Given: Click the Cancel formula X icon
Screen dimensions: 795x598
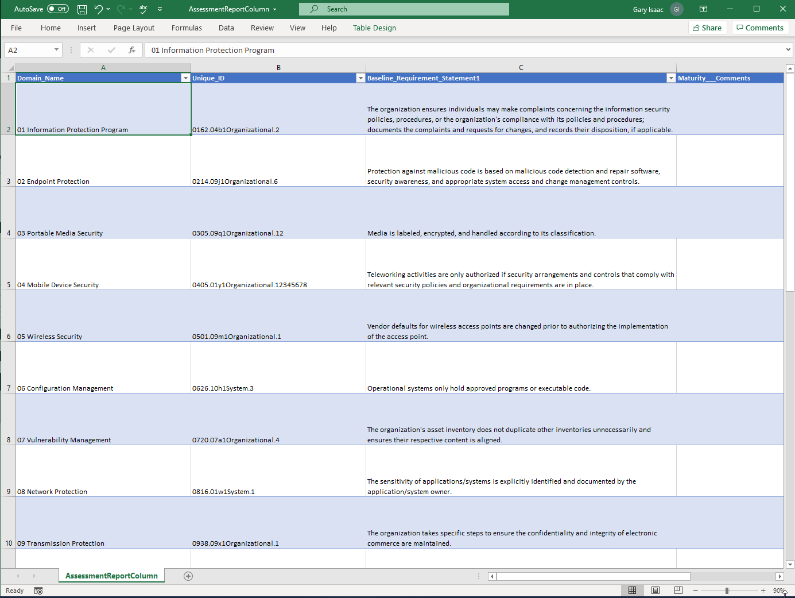Looking at the screenshot, I should click(x=90, y=50).
